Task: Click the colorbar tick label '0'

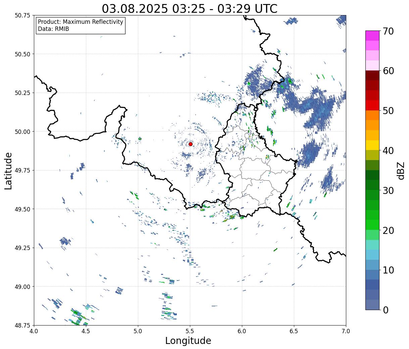Action: pyautogui.click(x=386, y=310)
